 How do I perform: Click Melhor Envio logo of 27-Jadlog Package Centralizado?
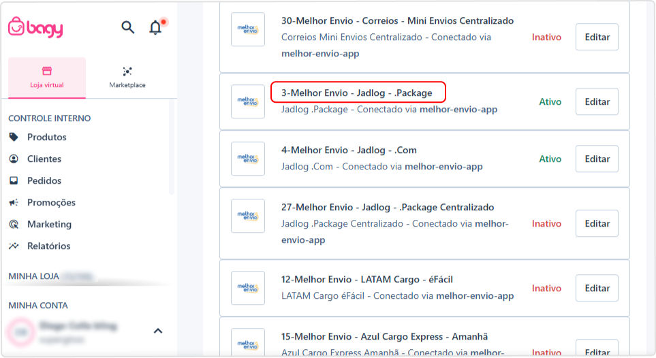(248, 216)
